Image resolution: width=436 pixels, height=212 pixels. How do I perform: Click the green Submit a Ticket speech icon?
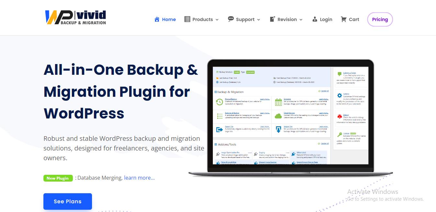click(339, 74)
